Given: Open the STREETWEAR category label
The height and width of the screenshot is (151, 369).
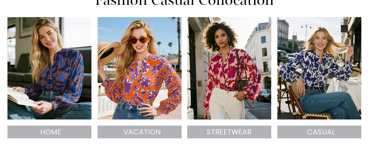Looking at the screenshot, I should (x=229, y=132).
